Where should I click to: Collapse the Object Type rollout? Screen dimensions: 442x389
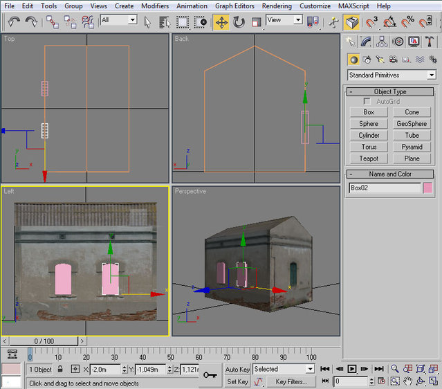tap(391, 91)
